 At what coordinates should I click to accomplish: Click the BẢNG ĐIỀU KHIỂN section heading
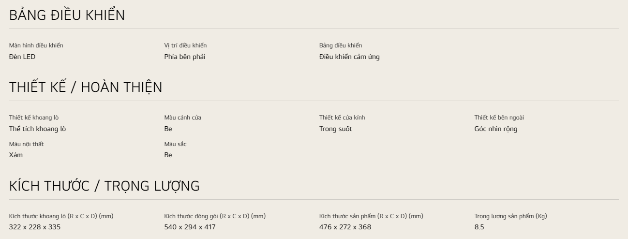[67, 15]
